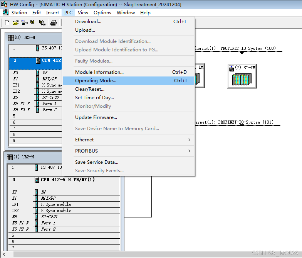Viewport: 302px width, 258px height.
Task: Open the Help menu
Action: 146,13
